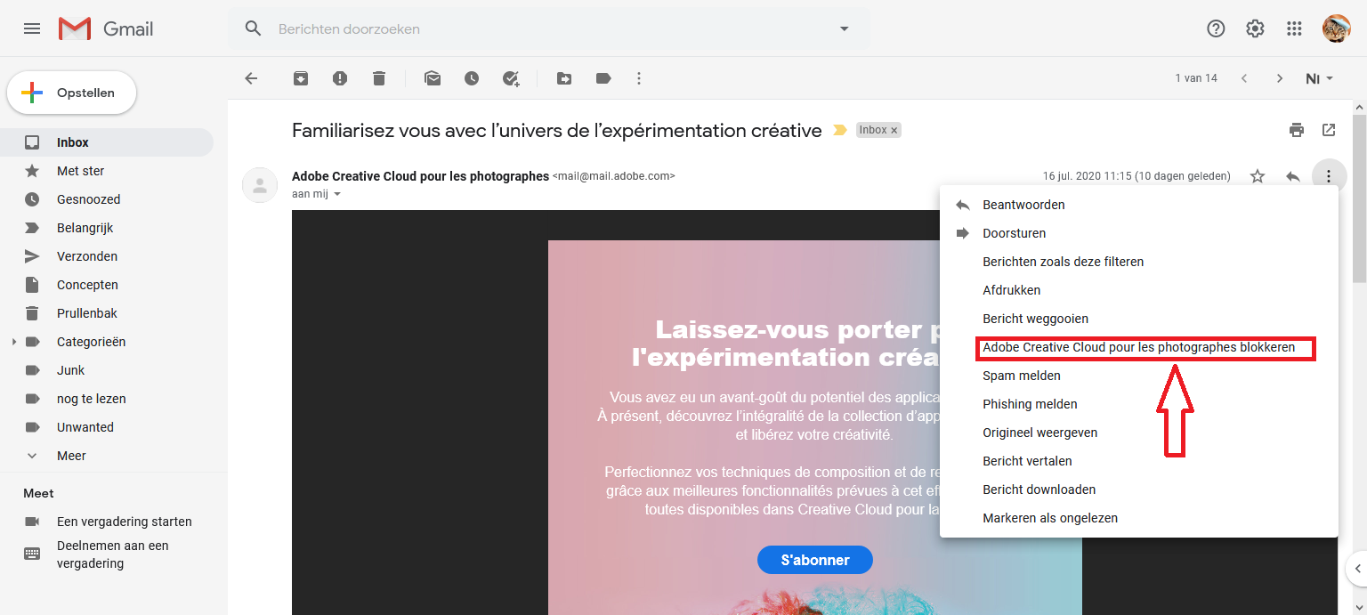The image size is (1367, 615).
Task: Expand the Categorieën label tree
Action: [13, 342]
